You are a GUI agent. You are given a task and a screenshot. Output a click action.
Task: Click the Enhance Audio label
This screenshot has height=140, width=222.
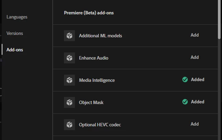click(x=94, y=58)
